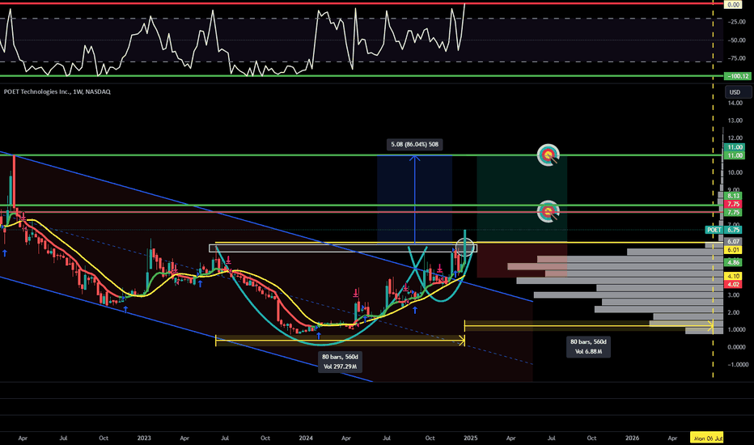Image resolution: width=754 pixels, height=445 pixels.
Task: Click the 2025 label on the time axis
Action: tap(470, 437)
